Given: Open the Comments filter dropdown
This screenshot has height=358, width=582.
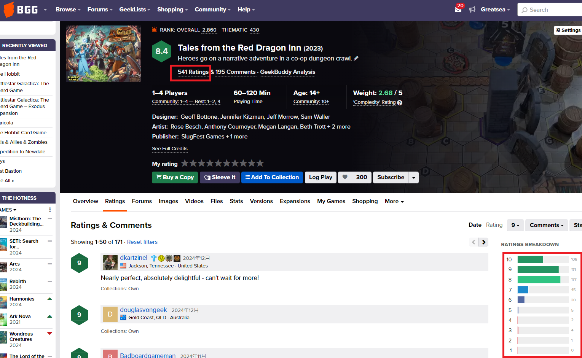Looking at the screenshot, I should coord(547,225).
